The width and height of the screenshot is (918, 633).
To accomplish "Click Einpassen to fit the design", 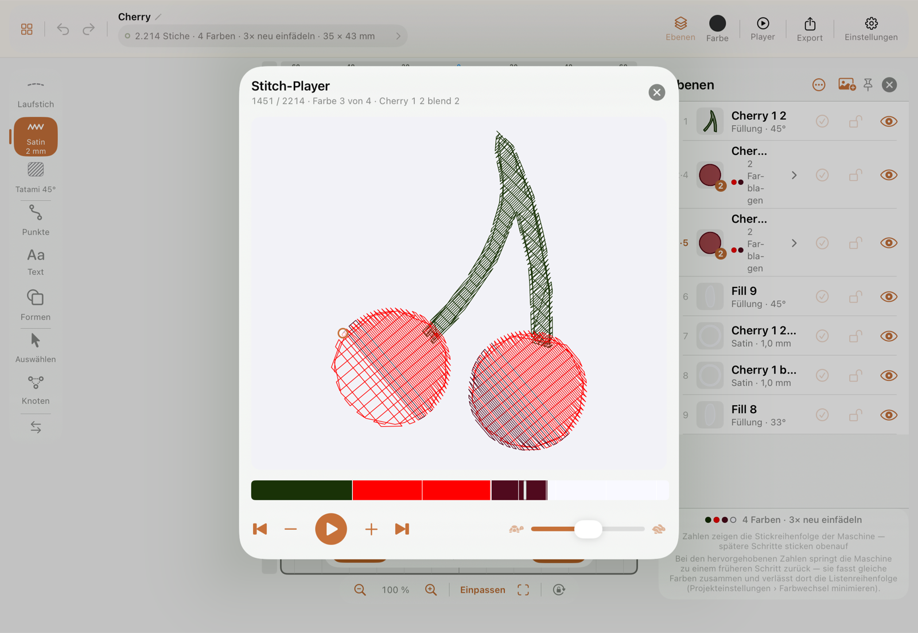I will pyautogui.click(x=483, y=590).
